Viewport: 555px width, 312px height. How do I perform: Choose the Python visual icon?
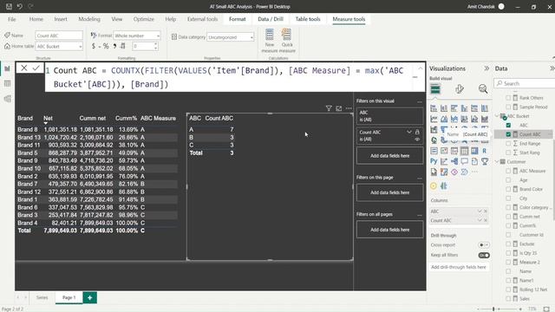tap(434, 161)
